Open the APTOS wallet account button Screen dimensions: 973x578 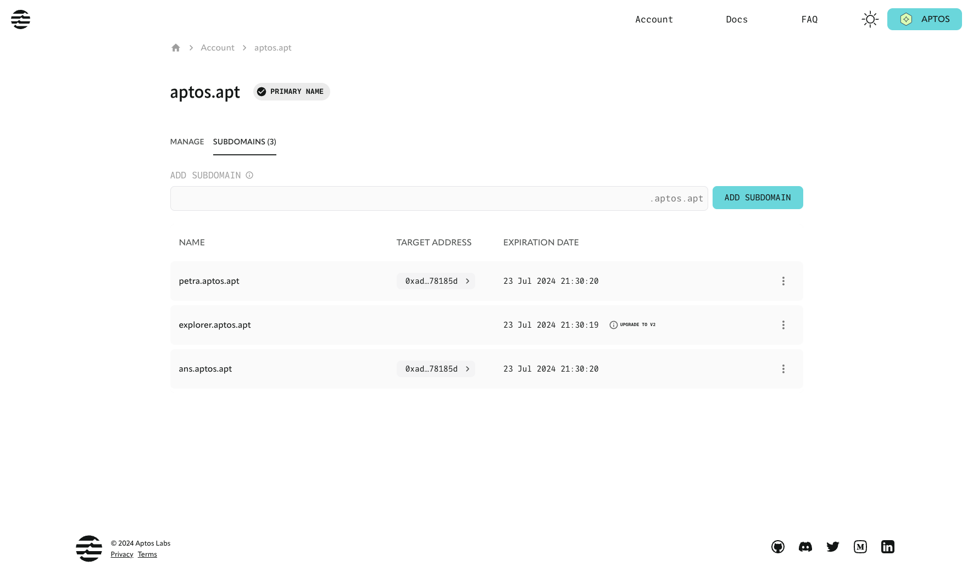click(x=924, y=19)
